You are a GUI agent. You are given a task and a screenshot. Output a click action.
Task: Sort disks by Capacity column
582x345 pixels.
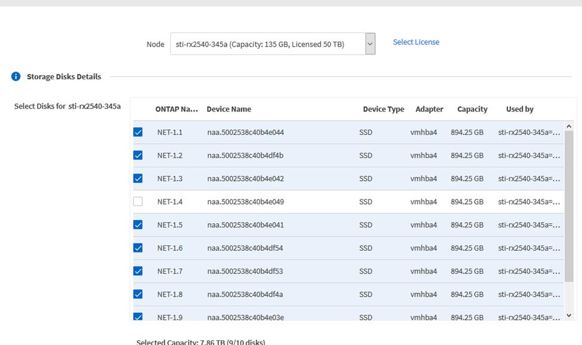coord(472,109)
